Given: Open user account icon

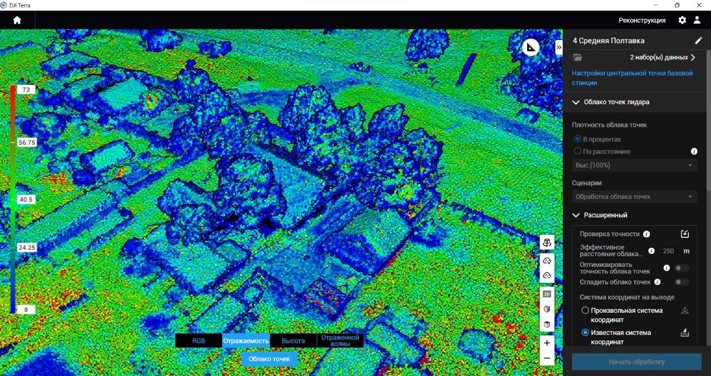Looking at the screenshot, I should click(697, 20).
